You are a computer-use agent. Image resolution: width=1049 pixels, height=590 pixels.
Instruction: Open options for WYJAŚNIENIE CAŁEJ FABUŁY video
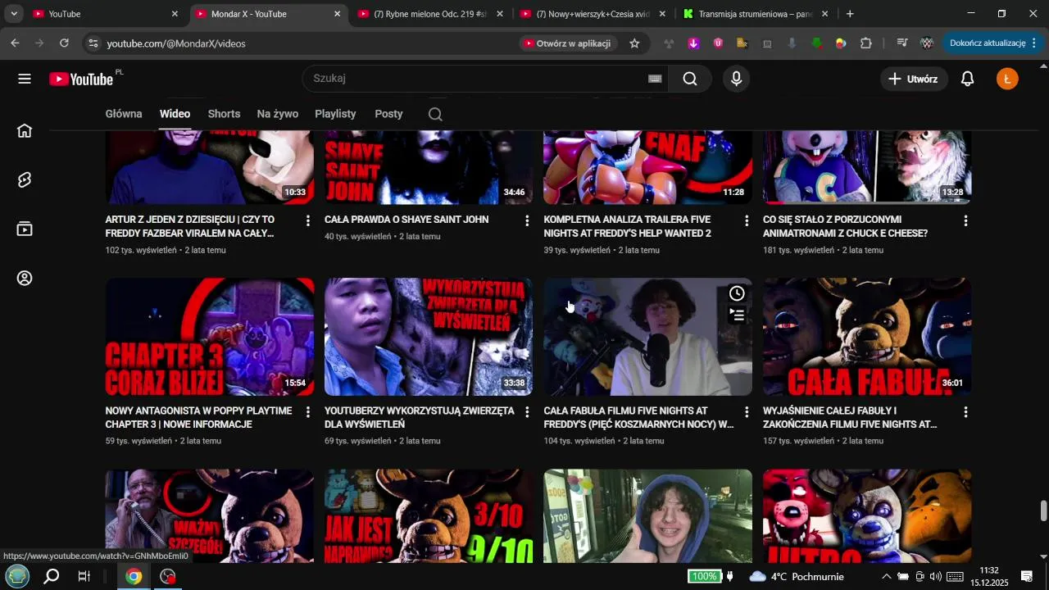click(965, 411)
